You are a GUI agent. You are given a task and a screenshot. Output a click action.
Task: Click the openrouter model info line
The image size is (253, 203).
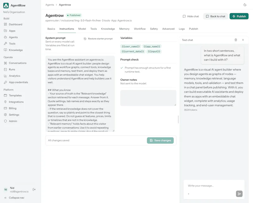point(89,21)
